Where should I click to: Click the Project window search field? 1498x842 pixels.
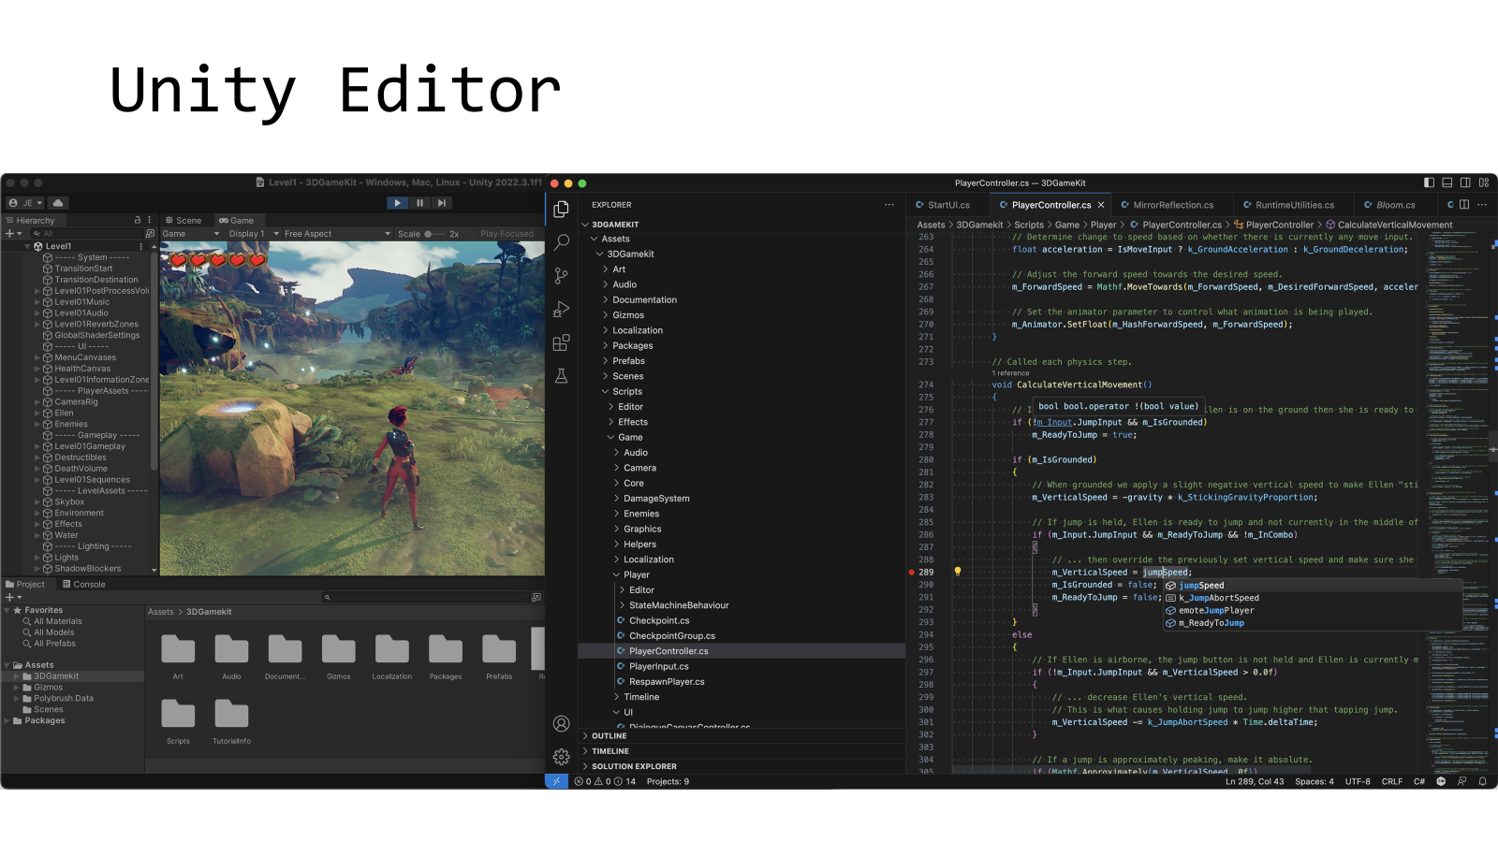pos(425,597)
